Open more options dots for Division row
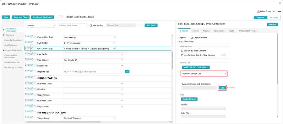Screen dimensions: 283x124 tap(35, 88)
